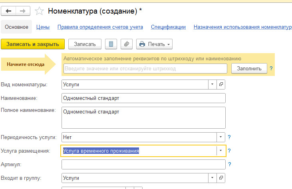Show help for Услуга размещения

coord(229,151)
